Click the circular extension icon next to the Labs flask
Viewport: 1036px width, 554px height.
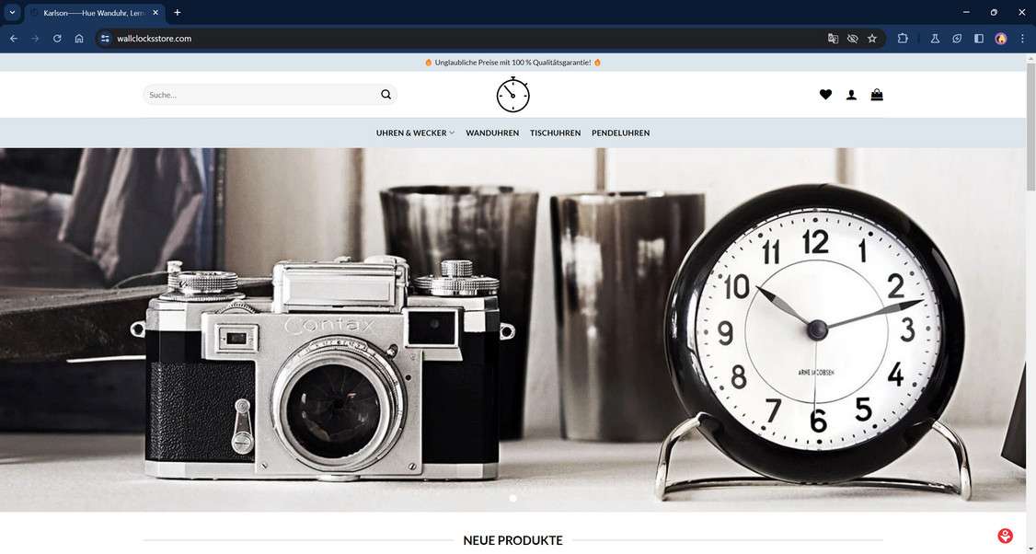(x=957, y=39)
